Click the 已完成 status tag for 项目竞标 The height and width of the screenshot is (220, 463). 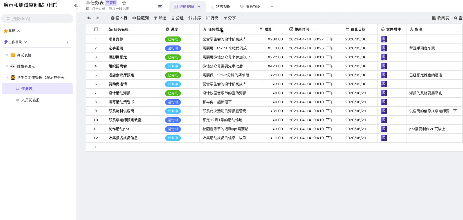point(173,39)
